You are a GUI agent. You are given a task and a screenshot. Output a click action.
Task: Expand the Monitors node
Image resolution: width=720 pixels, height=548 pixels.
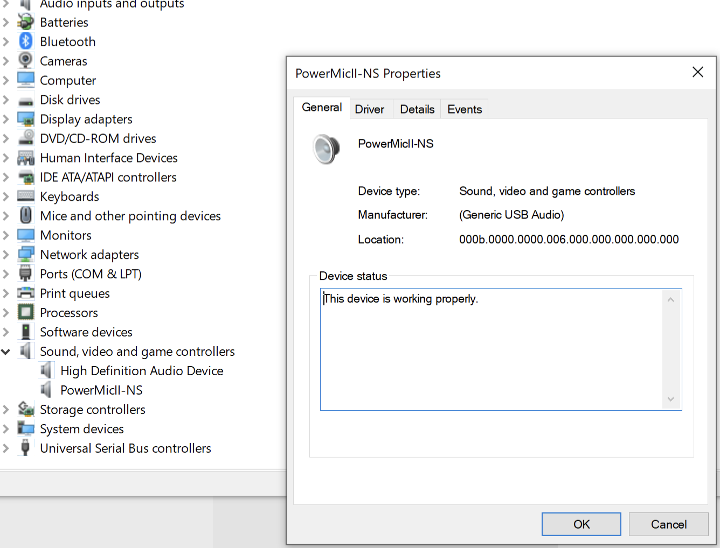[6, 235]
